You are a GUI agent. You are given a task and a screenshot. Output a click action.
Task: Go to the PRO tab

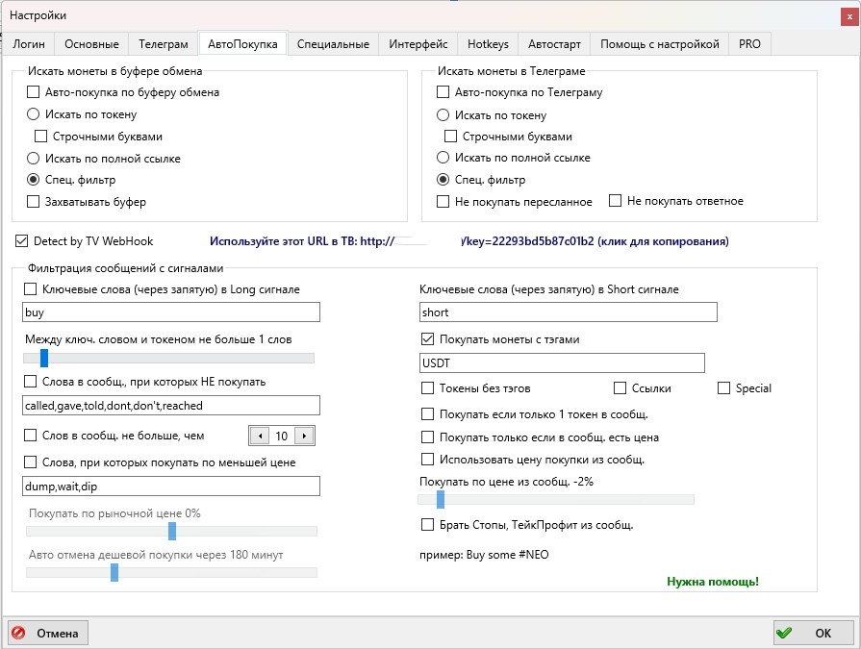(749, 44)
